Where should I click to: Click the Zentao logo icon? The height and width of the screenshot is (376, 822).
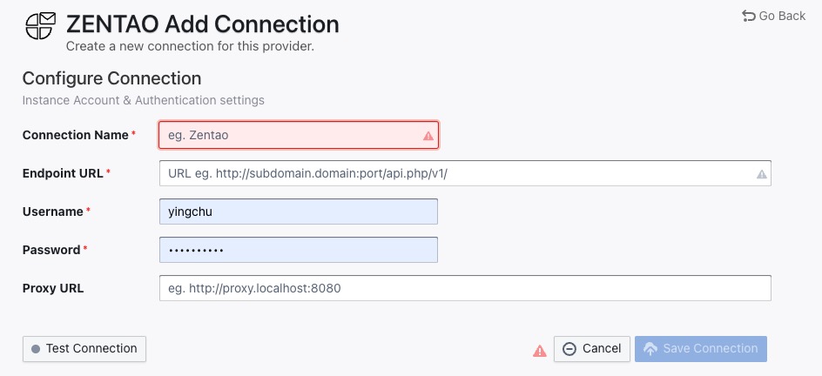click(x=40, y=25)
